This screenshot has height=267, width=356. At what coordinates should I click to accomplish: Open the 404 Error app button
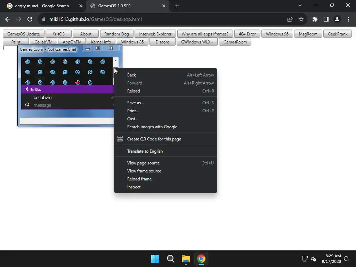point(247,34)
